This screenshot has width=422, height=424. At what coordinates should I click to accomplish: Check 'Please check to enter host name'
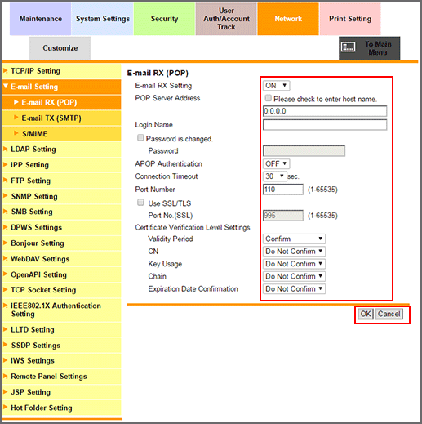[x=269, y=98]
